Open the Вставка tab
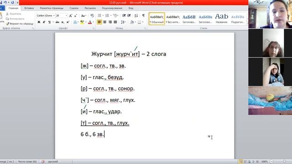The height and width of the screenshot is (164, 292). [x=29, y=8]
